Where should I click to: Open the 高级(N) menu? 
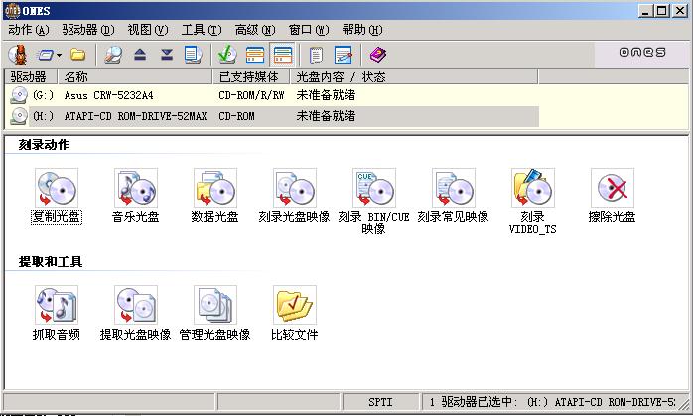[x=253, y=30]
